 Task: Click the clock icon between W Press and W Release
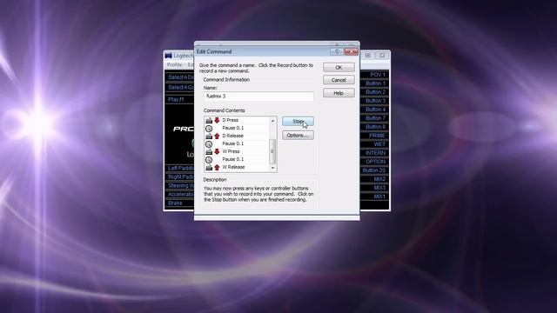(x=209, y=159)
